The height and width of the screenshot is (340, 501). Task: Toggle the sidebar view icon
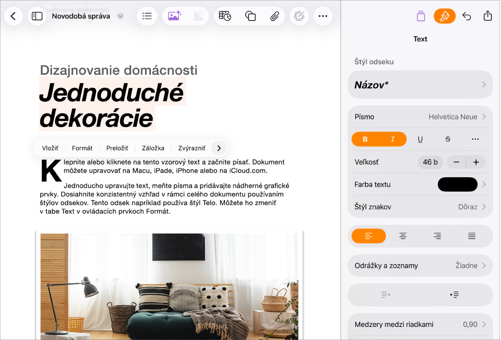point(37,16)
